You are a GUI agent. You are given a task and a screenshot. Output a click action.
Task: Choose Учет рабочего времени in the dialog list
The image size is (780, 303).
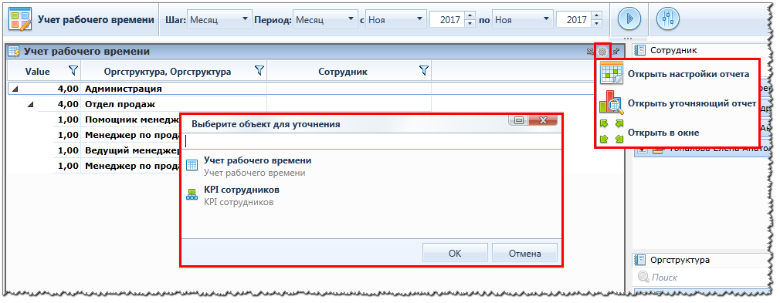(371, 167)
